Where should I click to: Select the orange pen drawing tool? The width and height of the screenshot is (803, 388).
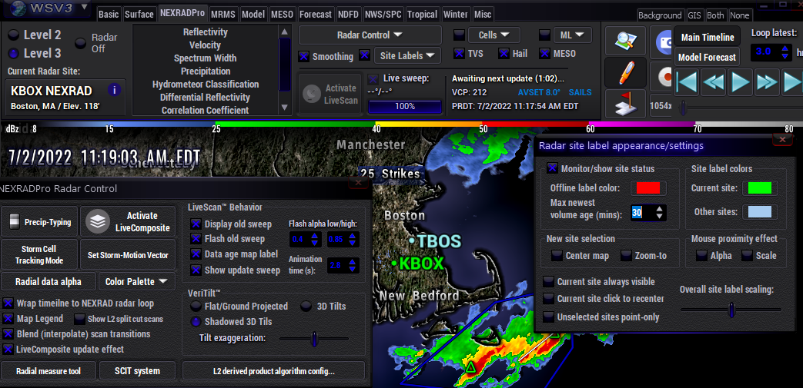coord(625,72)
